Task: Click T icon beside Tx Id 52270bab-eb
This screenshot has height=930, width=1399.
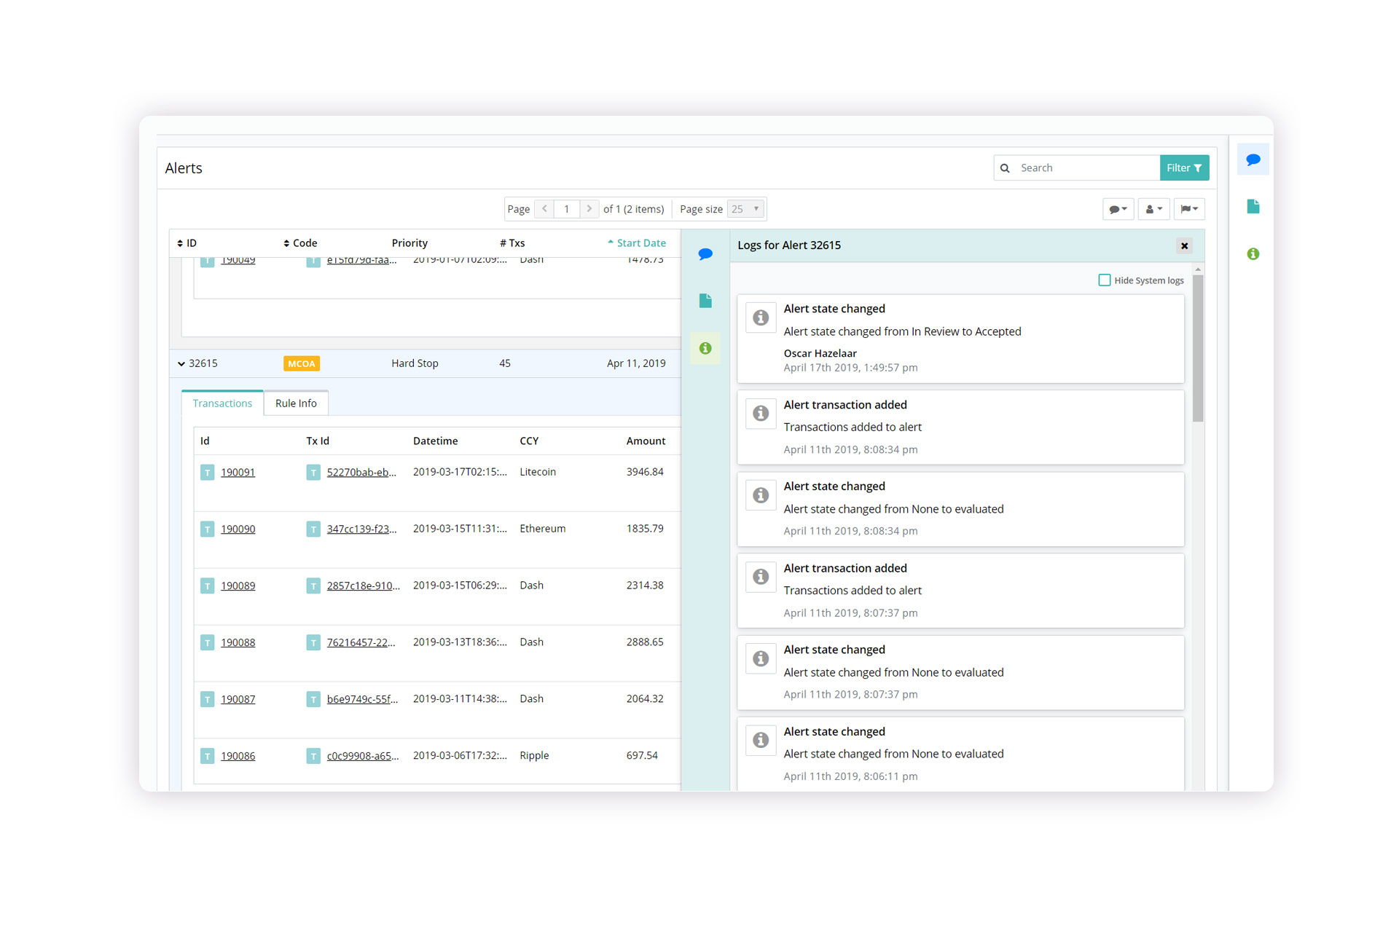Action: point(313,473)
